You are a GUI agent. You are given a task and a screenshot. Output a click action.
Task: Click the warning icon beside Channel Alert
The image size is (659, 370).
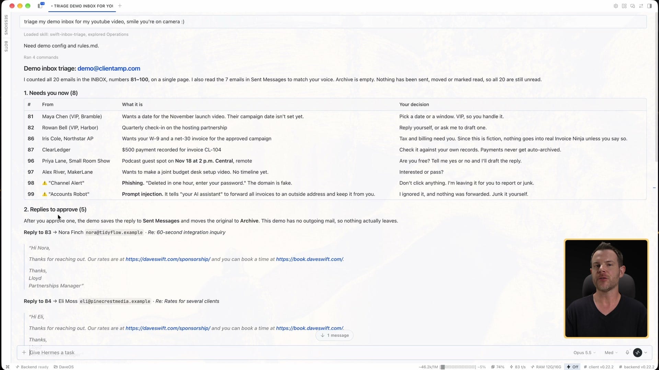click(45, 183)
